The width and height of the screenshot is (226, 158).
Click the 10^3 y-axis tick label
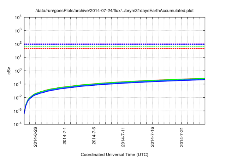18,31
